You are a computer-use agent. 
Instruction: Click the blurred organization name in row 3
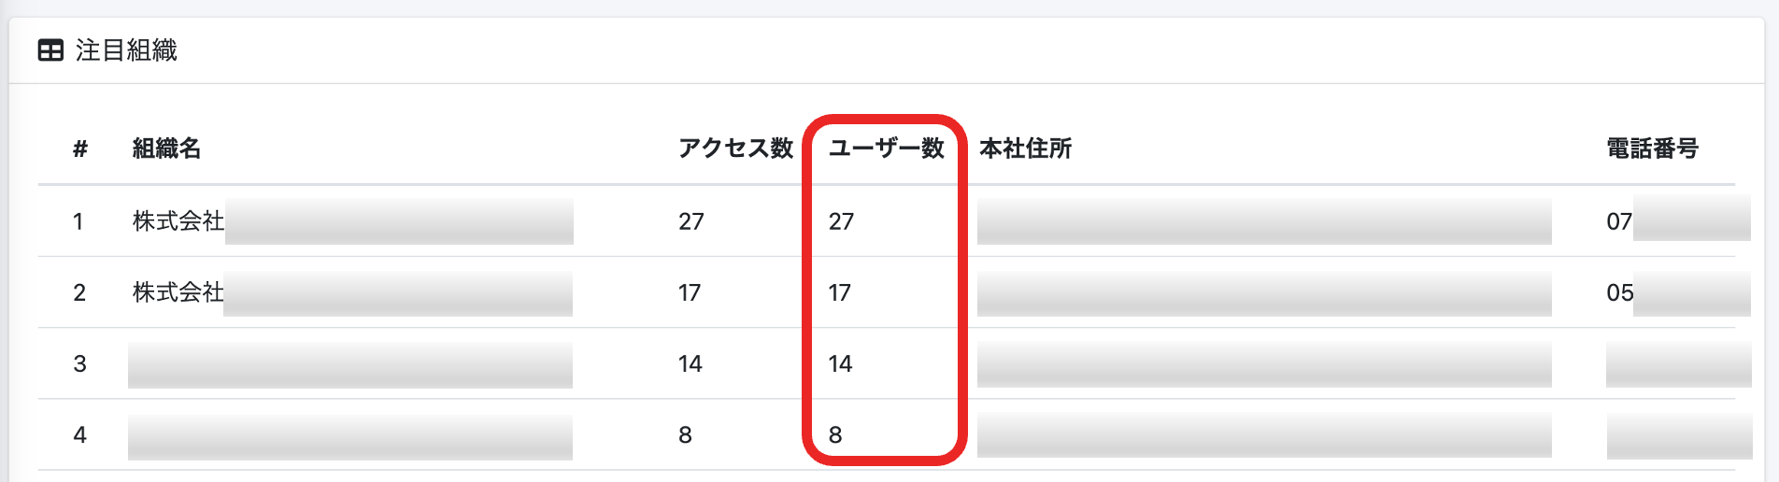coord(350,364)
